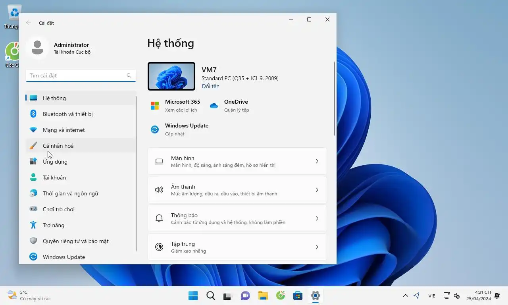
Task: Click the location arrow tray icon
Action: (x=416, y=295)
